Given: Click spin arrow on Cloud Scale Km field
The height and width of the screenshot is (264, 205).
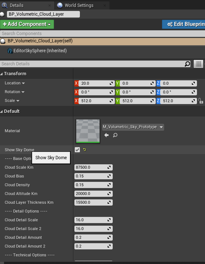Looking at the screenshot, I should tap(109, 167).
